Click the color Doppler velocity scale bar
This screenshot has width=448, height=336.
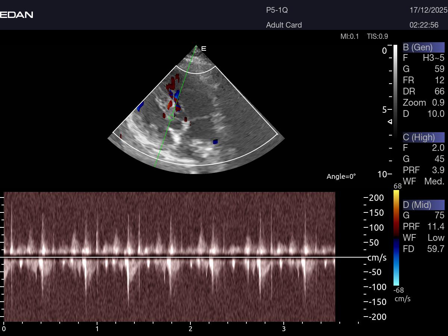[396, 238]
